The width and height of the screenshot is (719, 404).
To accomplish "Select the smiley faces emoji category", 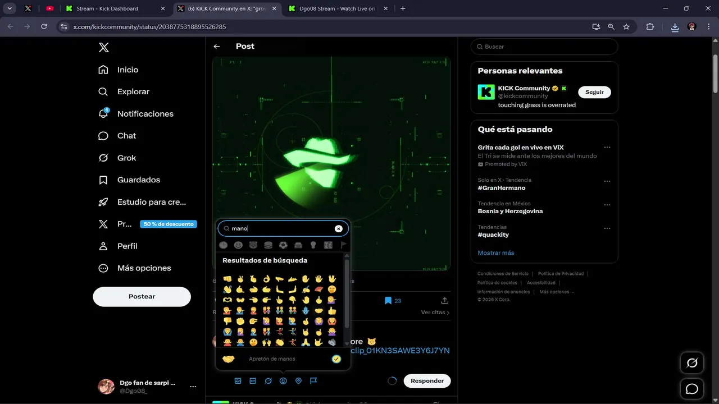I will point(238,245).
